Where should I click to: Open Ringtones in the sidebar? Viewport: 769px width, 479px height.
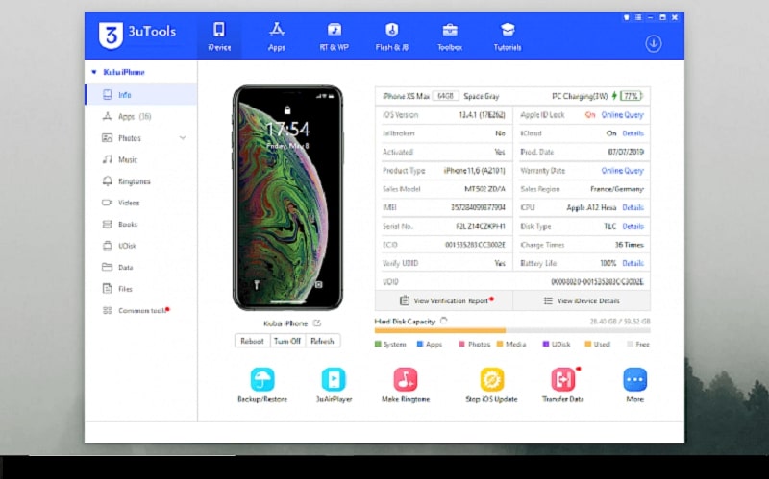[141, 181]
